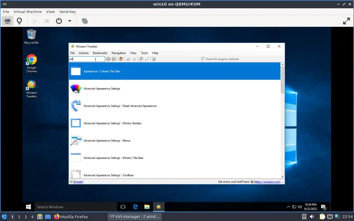Open settings via the gear icon in toolbar
Image resolution: width=354 pixels, height=221 pixels.
tap(154, 59)
